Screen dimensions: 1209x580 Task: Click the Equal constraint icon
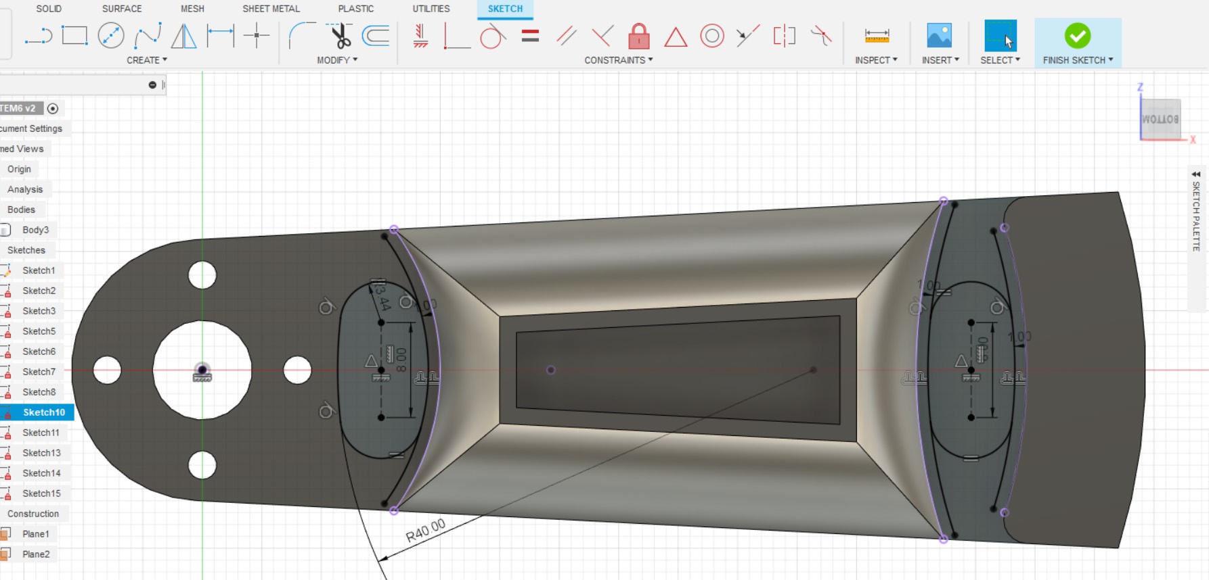530,36
